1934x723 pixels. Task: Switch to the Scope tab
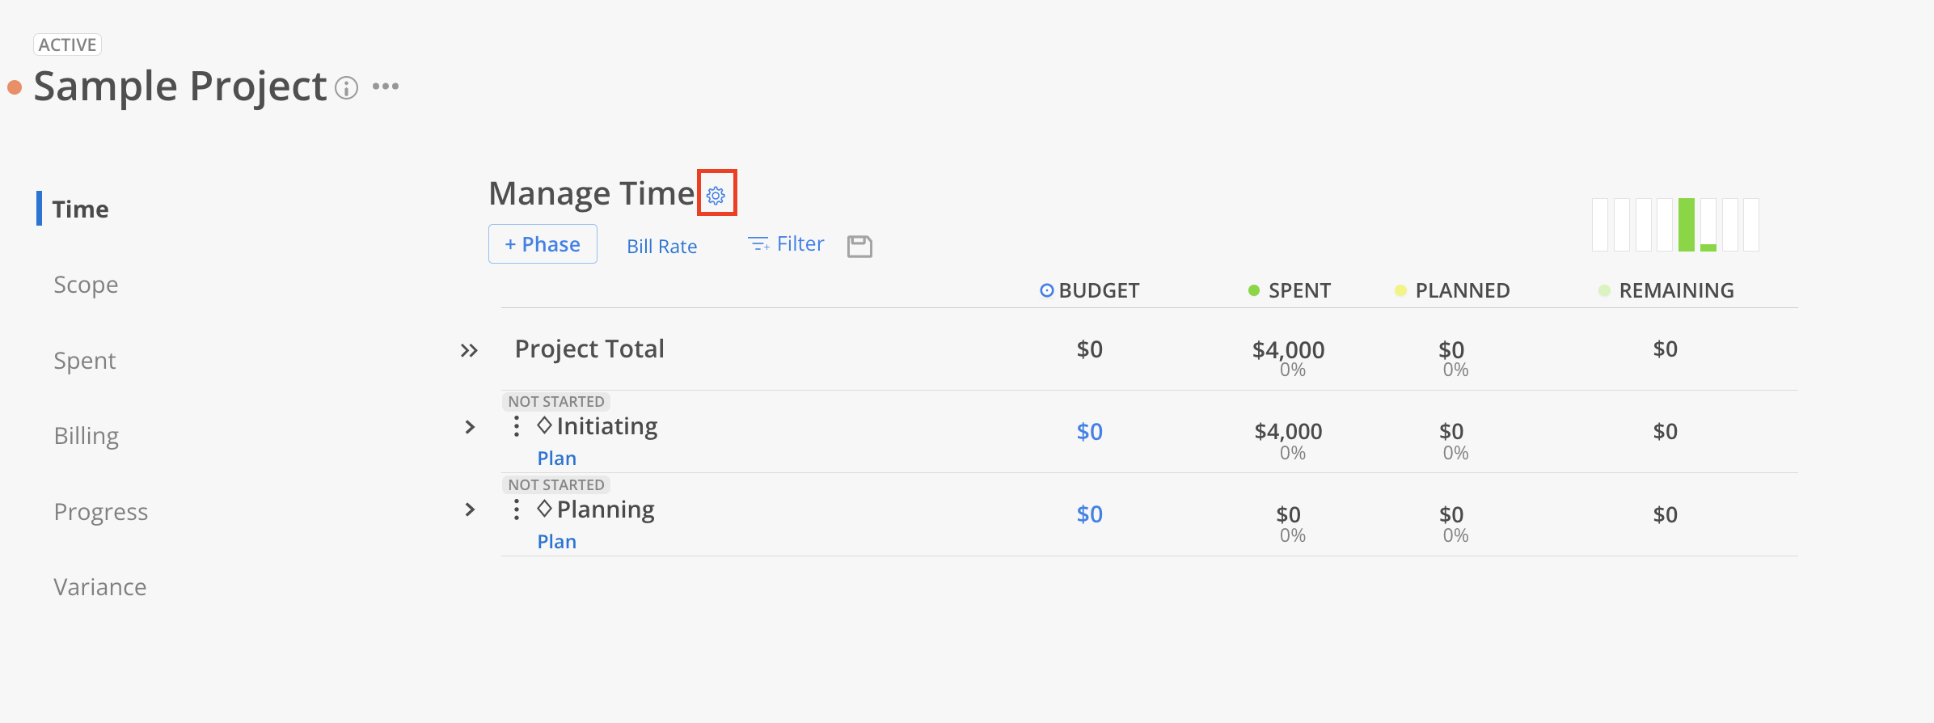[86, 285]
